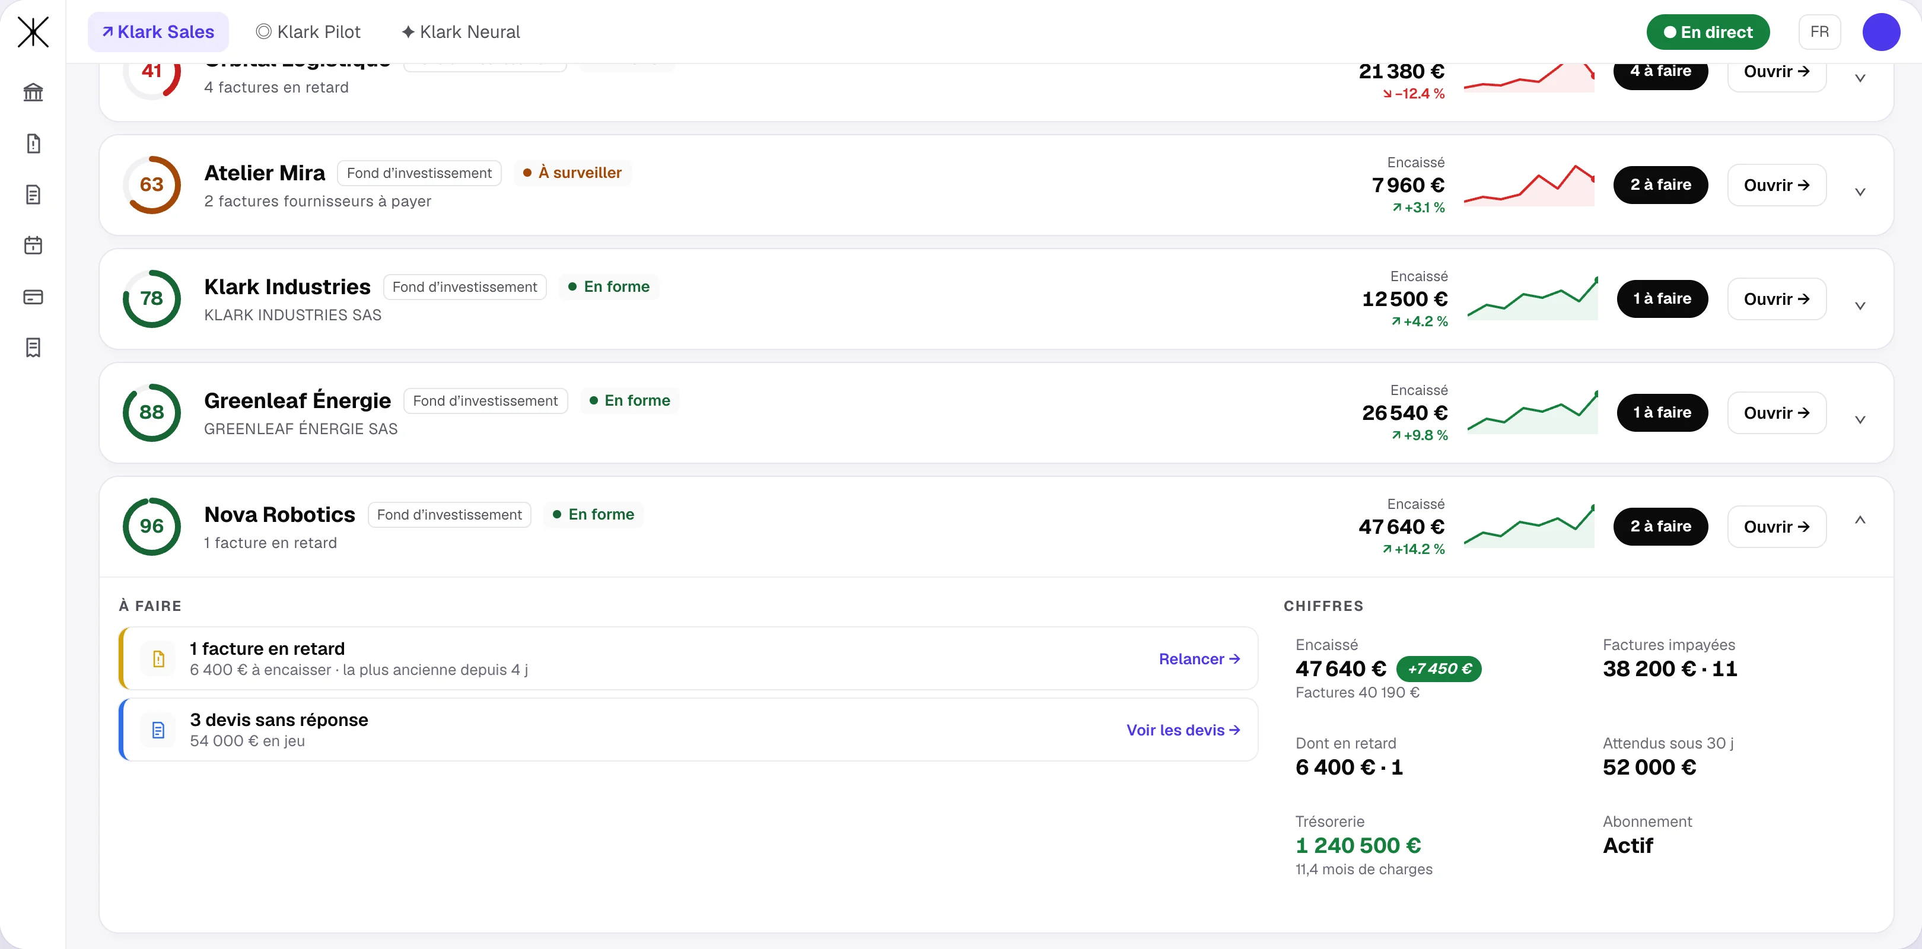This screenshot has height=949, width=1922.
Task: Collapse the Nova Robotics row chevron
Action: tap(1859, 520)
